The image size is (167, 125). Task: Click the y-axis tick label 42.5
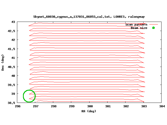11,31
